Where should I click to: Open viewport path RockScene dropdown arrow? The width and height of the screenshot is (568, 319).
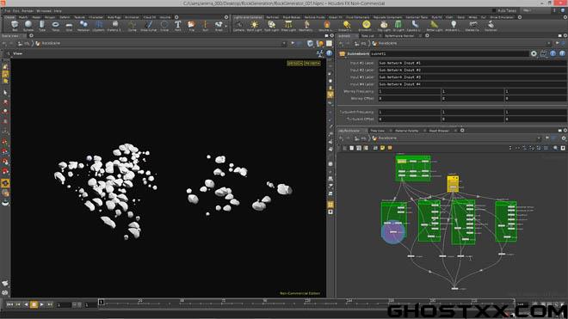point(284,44)
